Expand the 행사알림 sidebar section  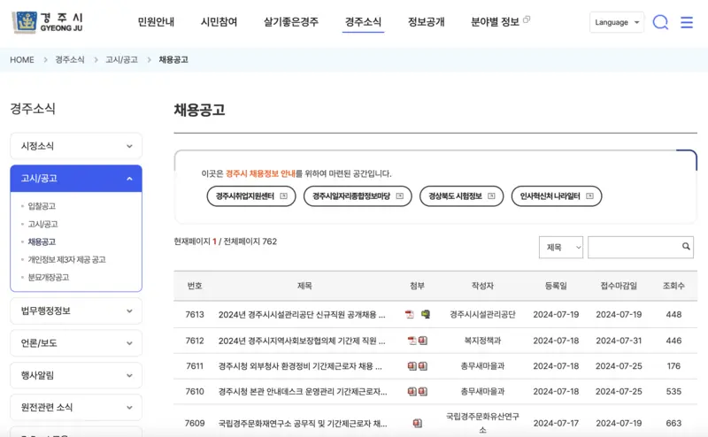(76, 375)
